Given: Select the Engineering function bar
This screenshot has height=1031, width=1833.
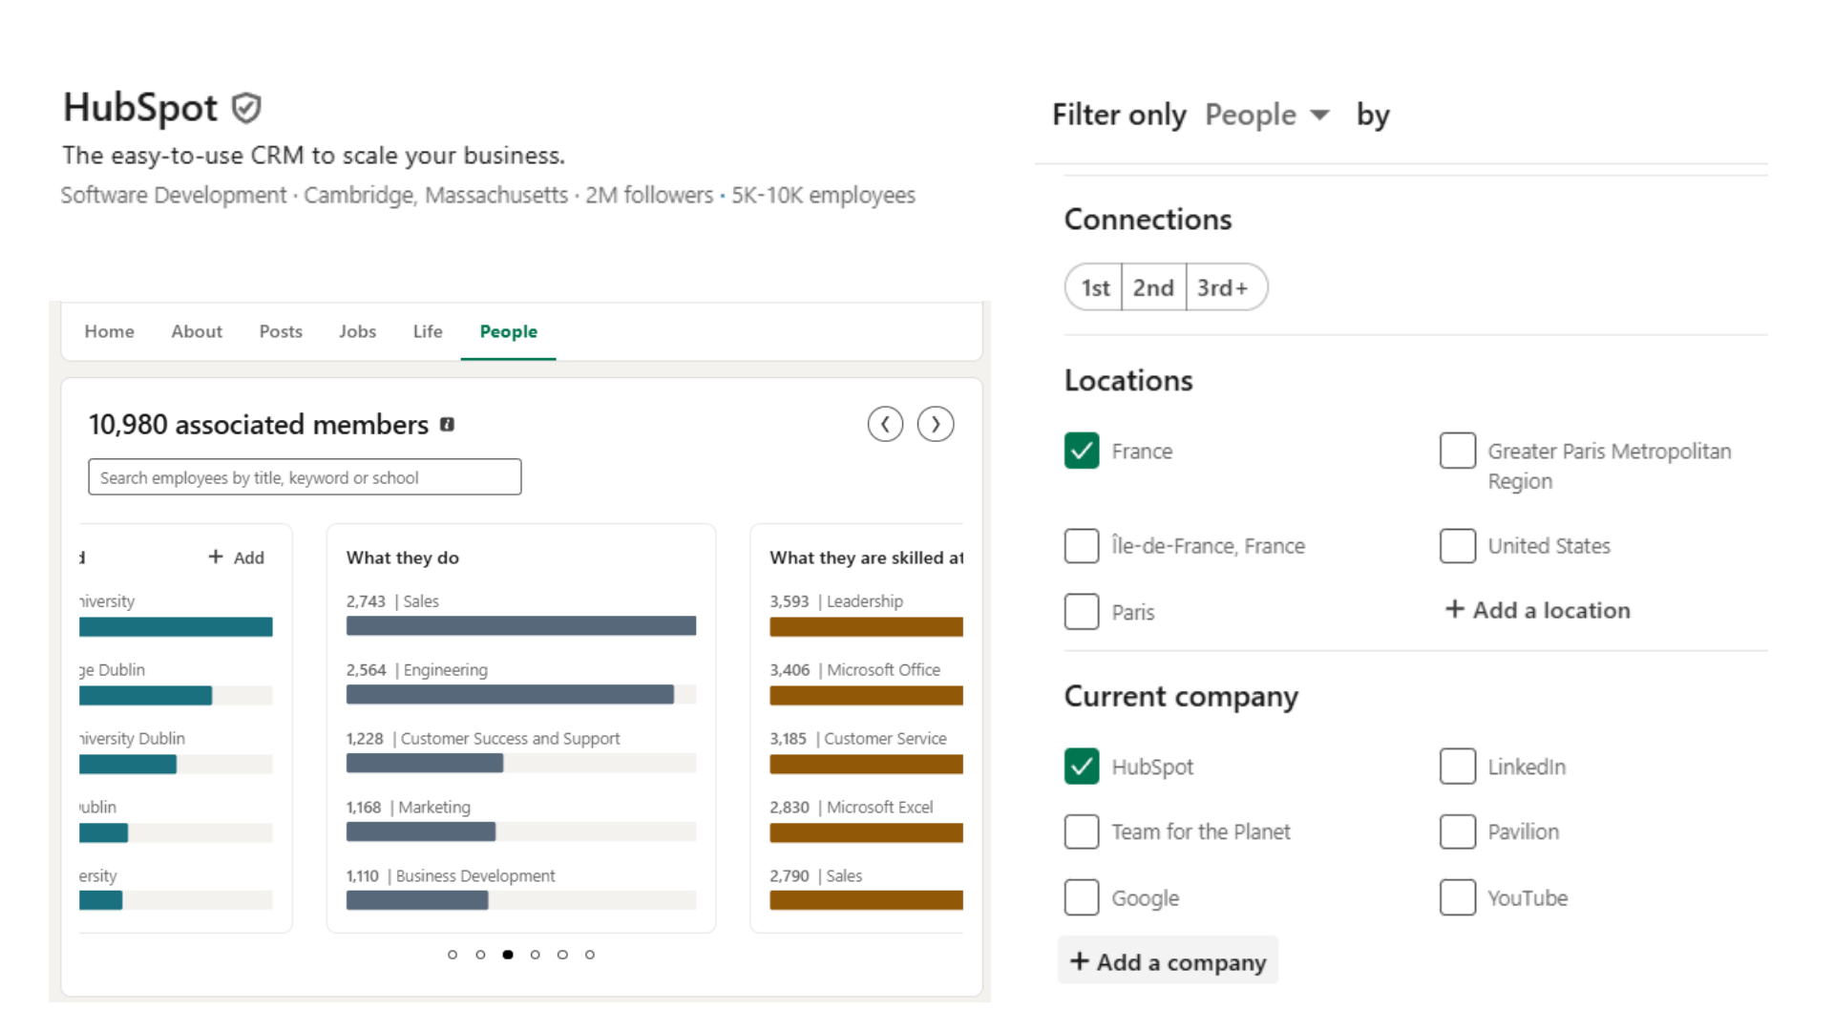Looking at the screenshot, I should coord(521,695).
